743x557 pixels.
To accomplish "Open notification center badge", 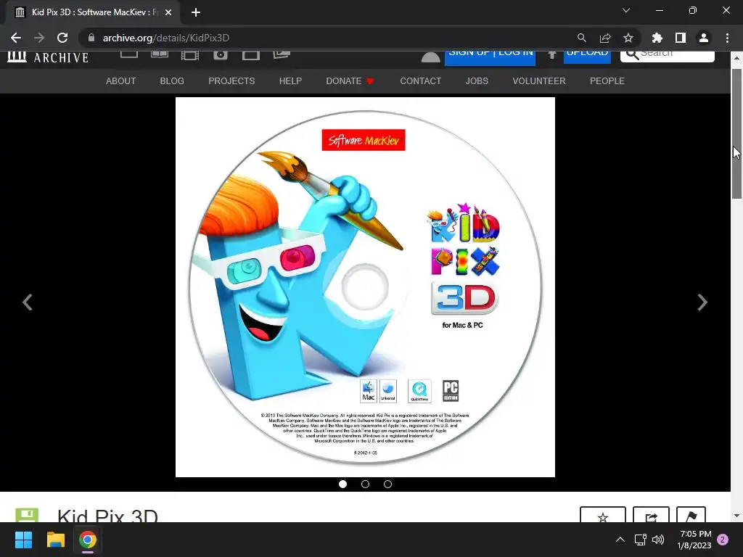I will pos(723,540).
